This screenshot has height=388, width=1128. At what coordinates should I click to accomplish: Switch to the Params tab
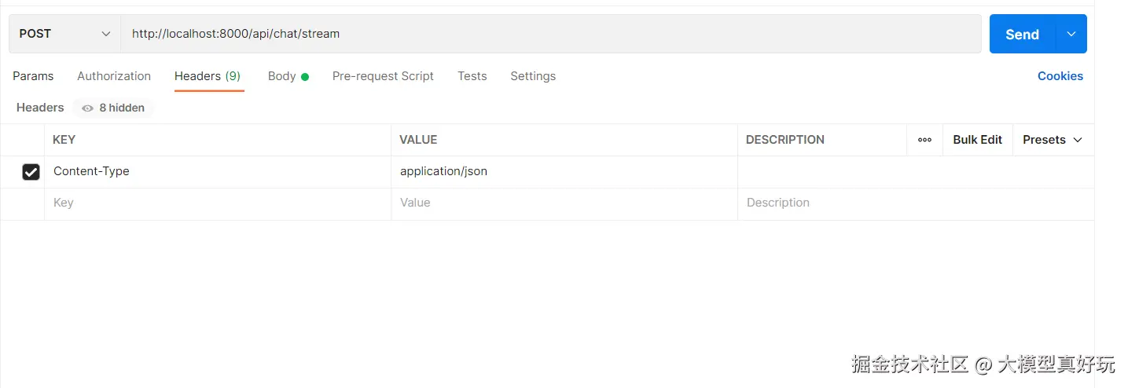(x=33, y=76)
